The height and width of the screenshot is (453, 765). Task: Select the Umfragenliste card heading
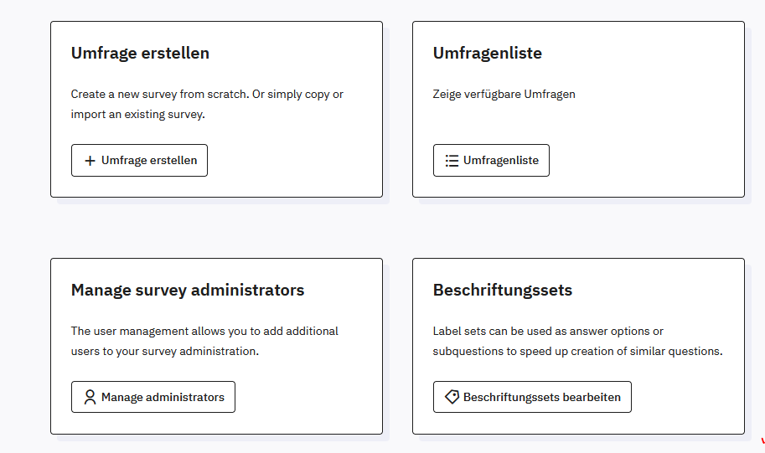(x=487, y=54)
